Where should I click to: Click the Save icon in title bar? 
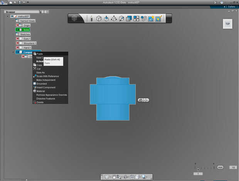(x=20, y=2)
